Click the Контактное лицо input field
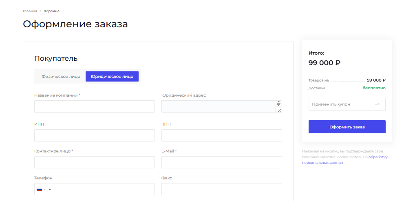The width and height of the screenshot is (415, 201). (94, 162)
